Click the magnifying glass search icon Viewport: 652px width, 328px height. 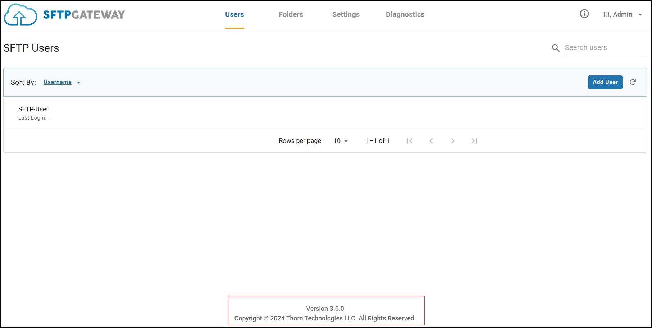[556, 48]
